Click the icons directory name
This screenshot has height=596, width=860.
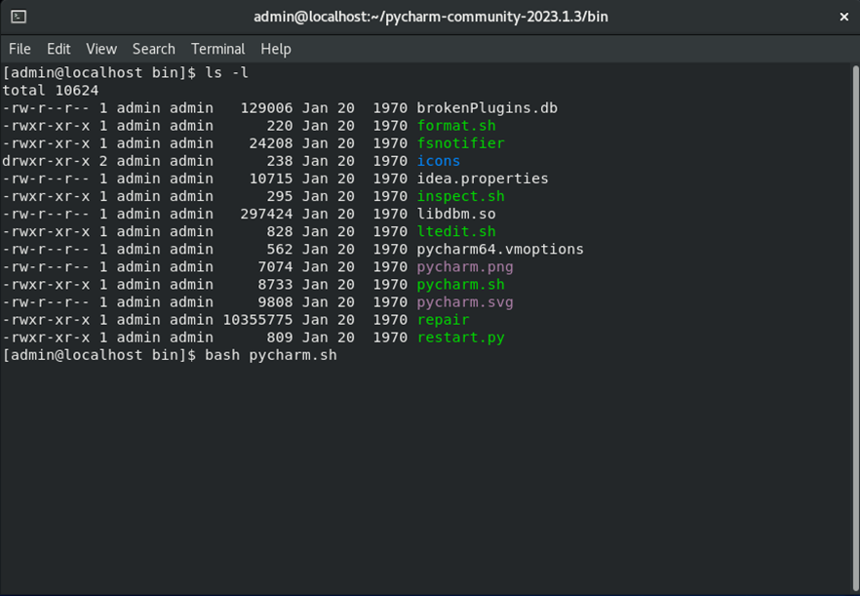pos(438,161)
